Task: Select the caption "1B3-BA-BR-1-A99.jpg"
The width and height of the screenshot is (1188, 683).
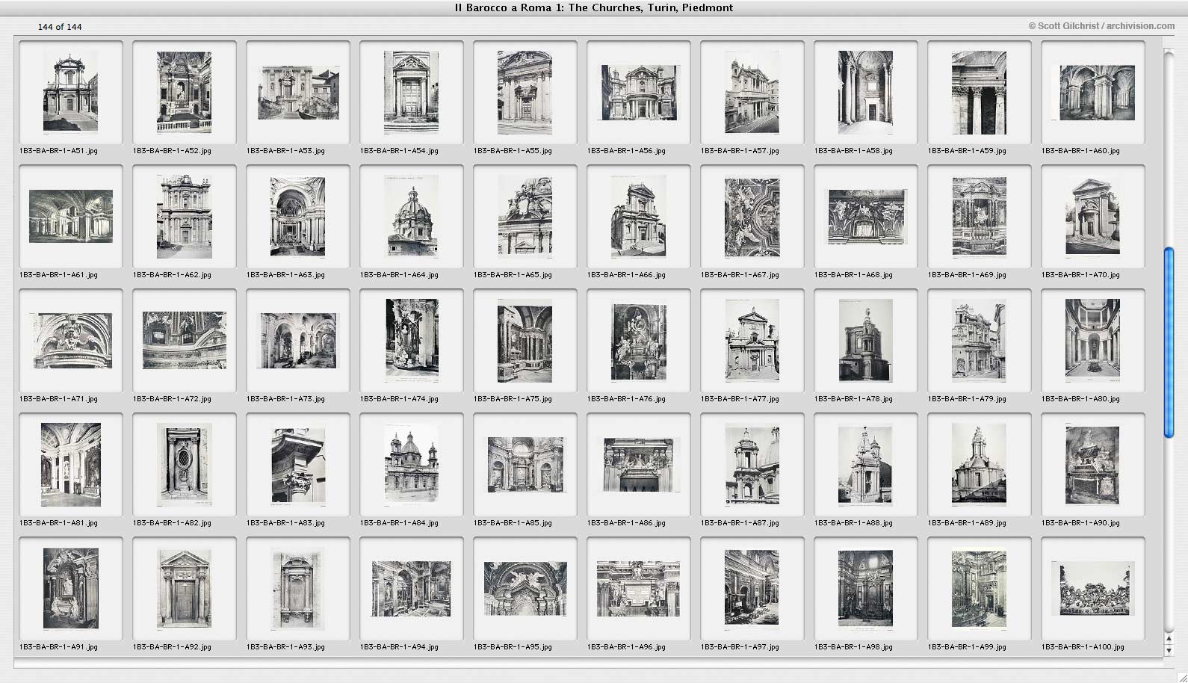Action: 967,647
